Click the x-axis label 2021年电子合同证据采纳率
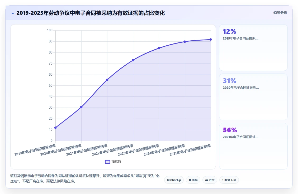Screen dimensions: 298x194 coord(87,150)
